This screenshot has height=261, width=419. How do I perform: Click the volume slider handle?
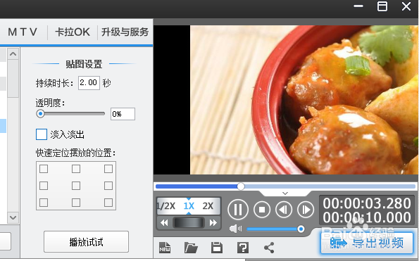pos(301,229)
